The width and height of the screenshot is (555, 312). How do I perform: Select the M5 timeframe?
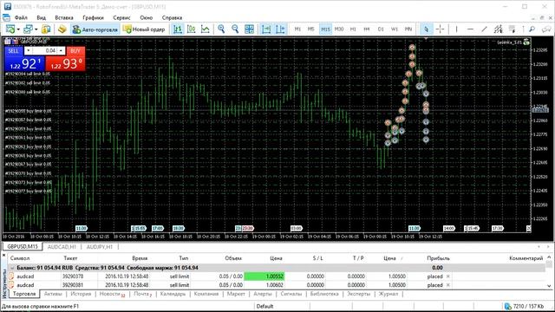point(310,29)
